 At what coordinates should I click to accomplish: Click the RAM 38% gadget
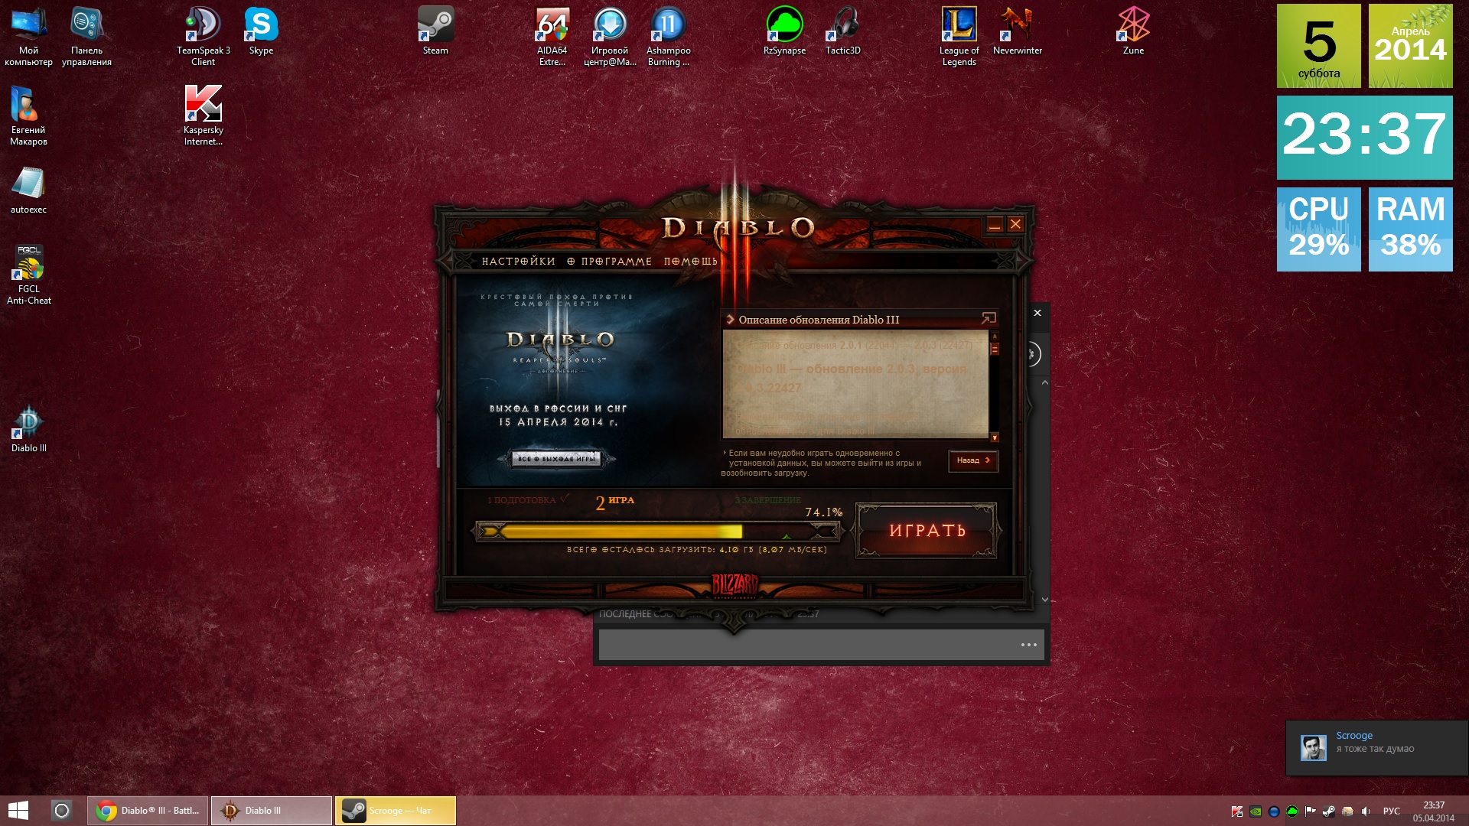[1410, 229]
